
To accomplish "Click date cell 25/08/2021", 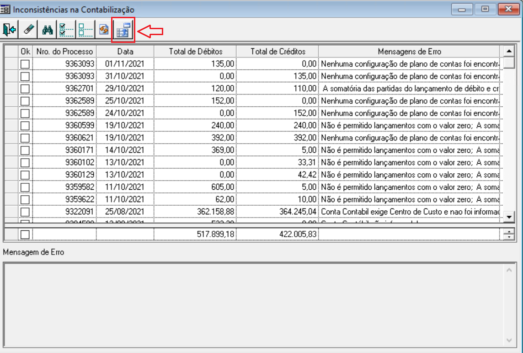I will pyautogui.click(x=125, y=212).
